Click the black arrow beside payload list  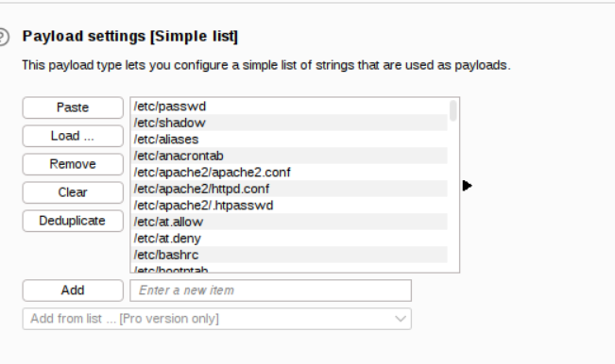(x=467, y=186)
